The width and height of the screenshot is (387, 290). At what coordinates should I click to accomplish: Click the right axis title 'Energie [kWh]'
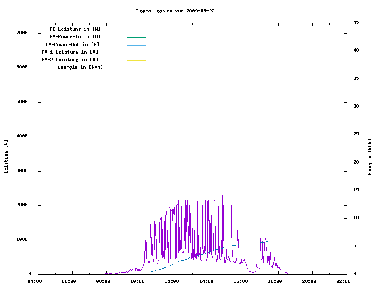click(x=370, y=157)
